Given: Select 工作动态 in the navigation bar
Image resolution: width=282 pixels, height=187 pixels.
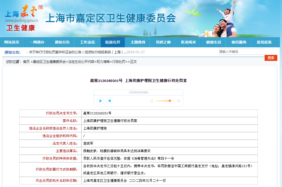Looking at the screenshot, I should point(87,42).
